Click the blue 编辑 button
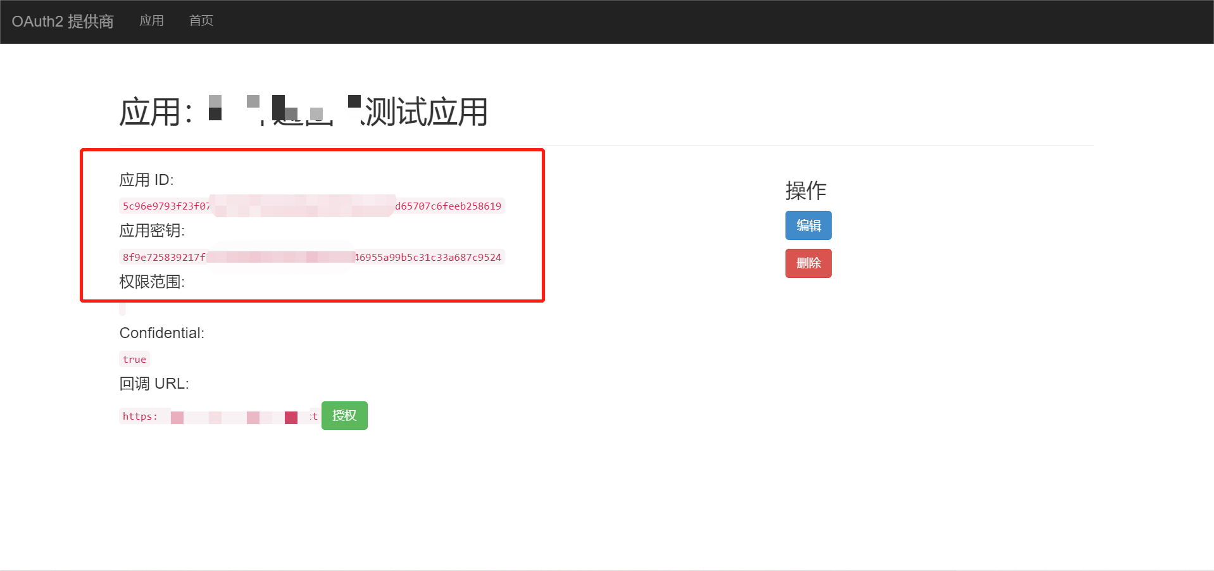The height and width of the screenshot is (571, 1214). tap(808, 225)
